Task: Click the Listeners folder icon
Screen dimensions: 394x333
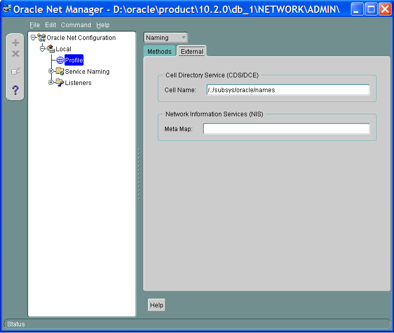Action: [x=60, y=82]
